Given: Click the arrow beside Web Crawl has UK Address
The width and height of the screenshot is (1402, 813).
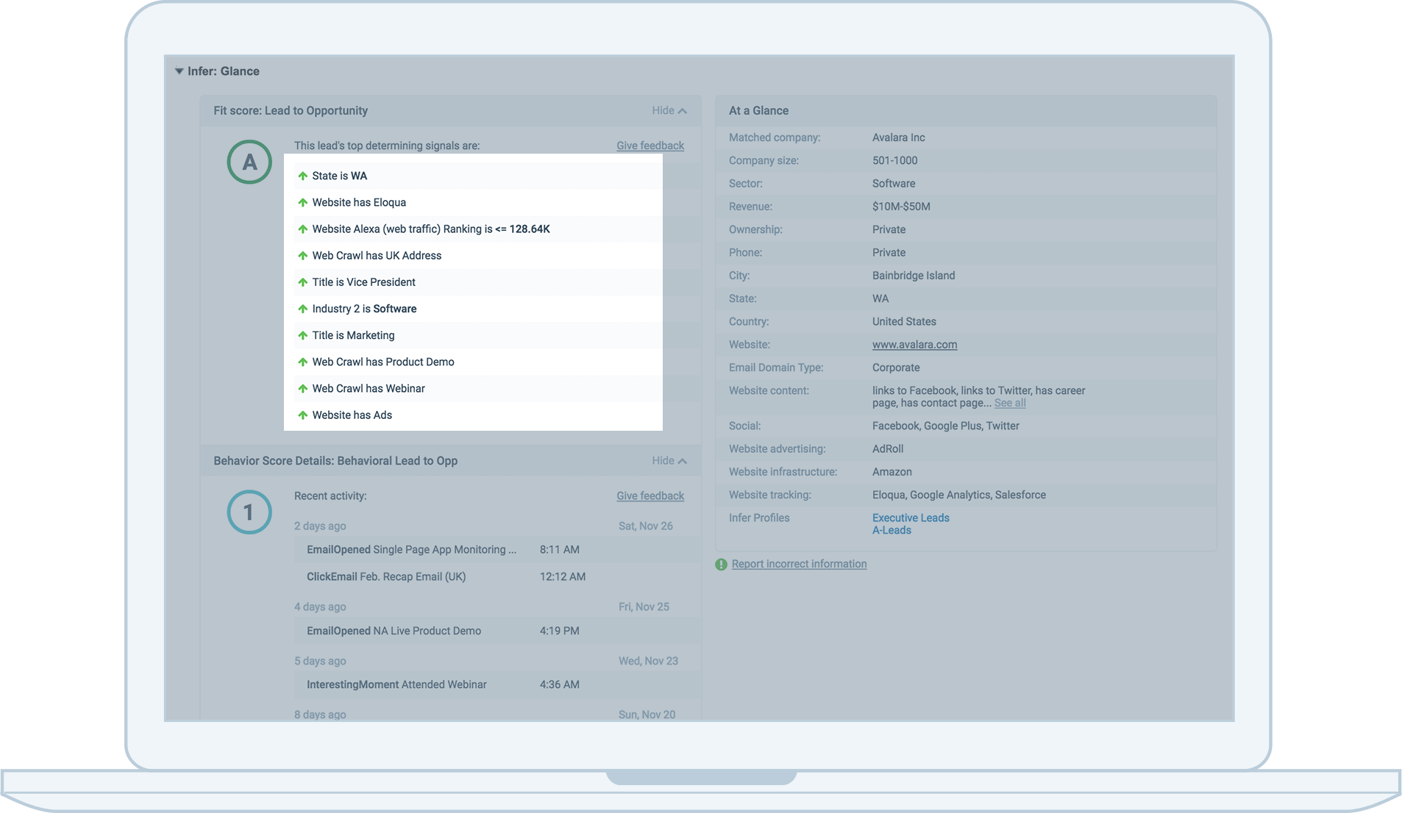Looking at the screenshot, I should (302, 256).
